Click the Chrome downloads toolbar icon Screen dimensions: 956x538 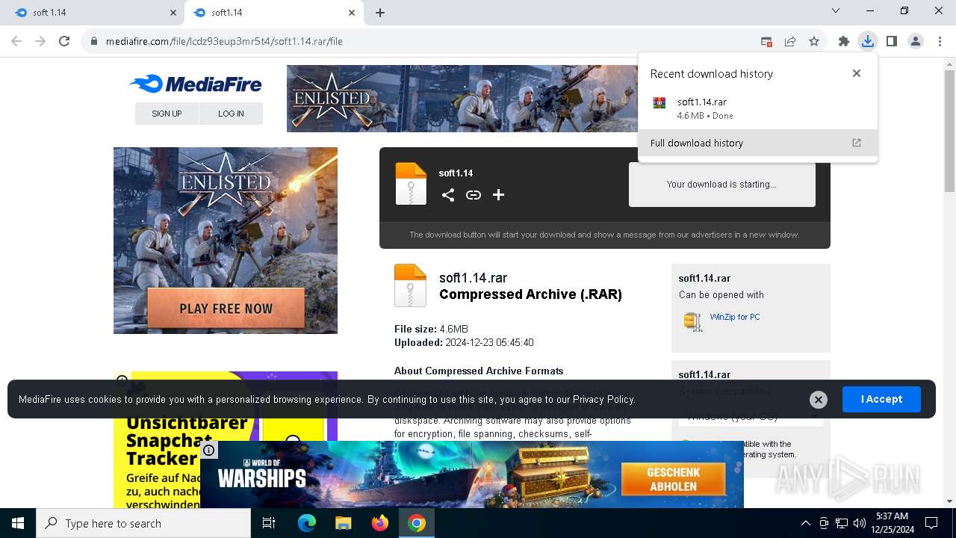867,41
